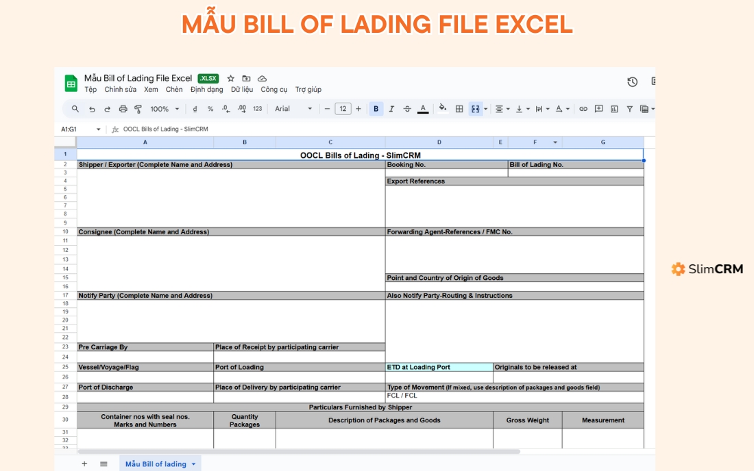Star the spreadsheet document

(x=230, y=78)
